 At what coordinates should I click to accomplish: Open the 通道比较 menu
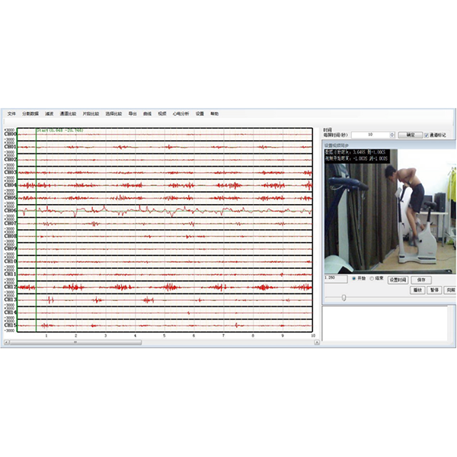tap(69, 113)
